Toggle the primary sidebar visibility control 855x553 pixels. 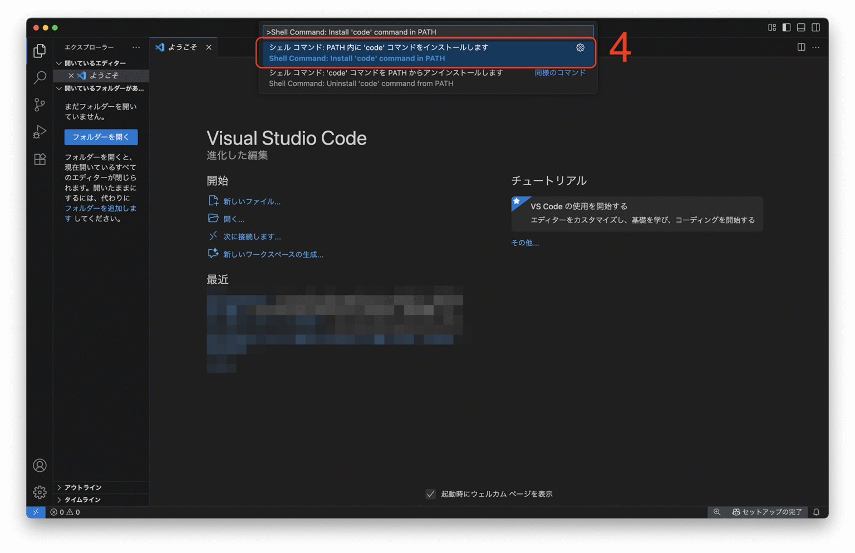pyautogui.click(x=786, y=27)
